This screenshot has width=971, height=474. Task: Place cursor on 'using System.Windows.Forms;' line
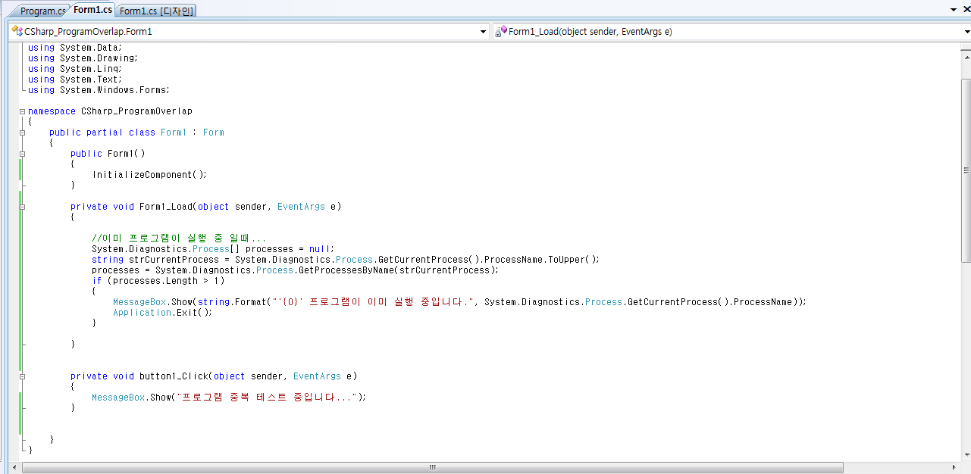click(99, 90)
